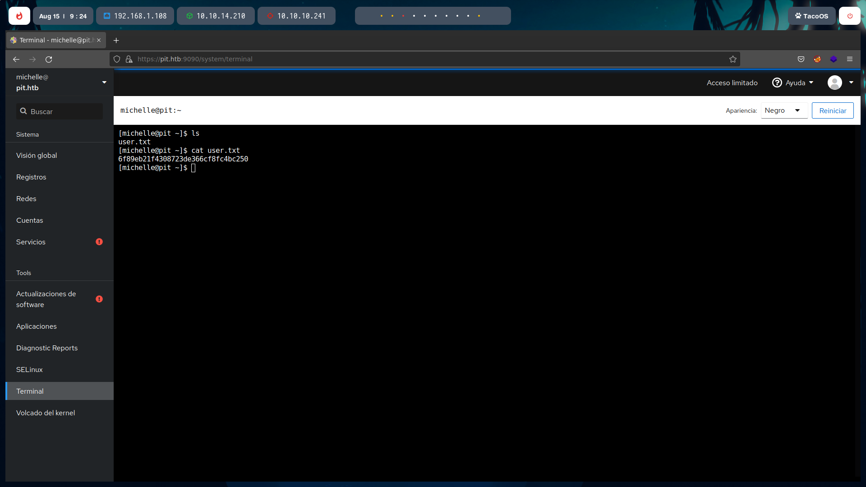Image resolution: width=866 pixels, height=487 pixels.
Task: Click the browser reload icon
Action: (x=49, y=59)
